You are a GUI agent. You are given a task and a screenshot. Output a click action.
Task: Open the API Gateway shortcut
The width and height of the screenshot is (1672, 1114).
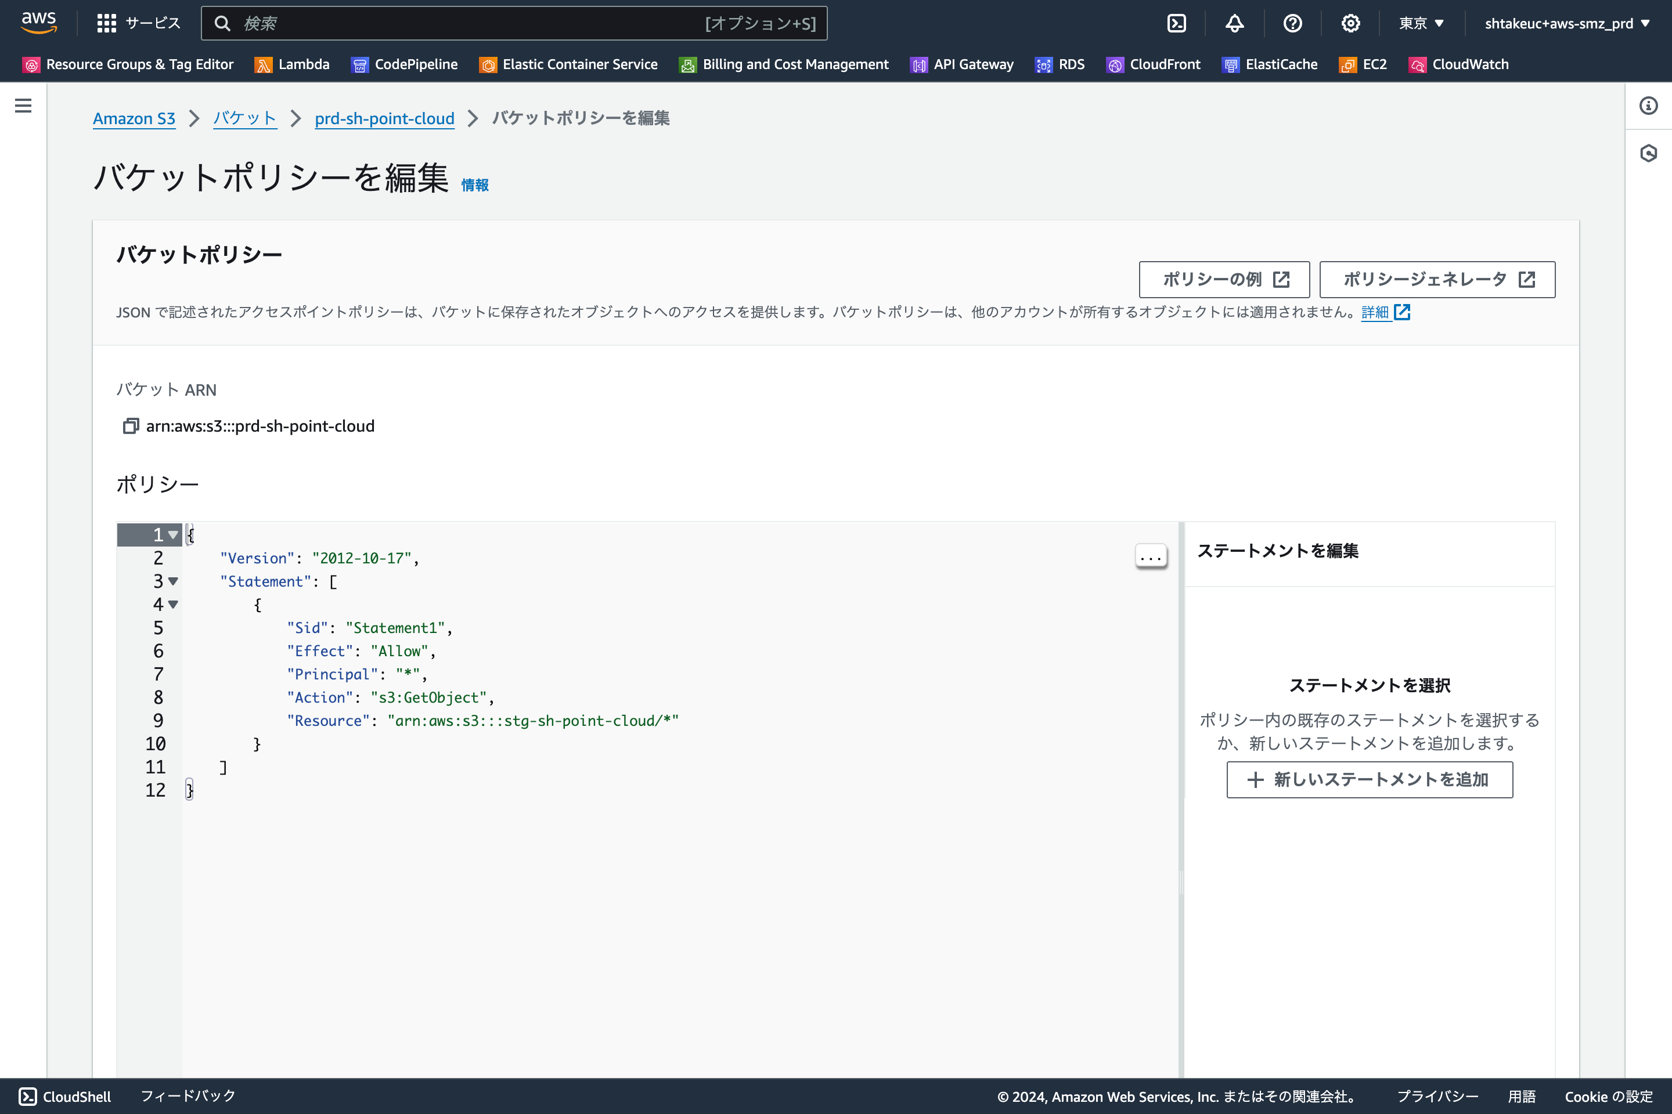coord(962,64)
